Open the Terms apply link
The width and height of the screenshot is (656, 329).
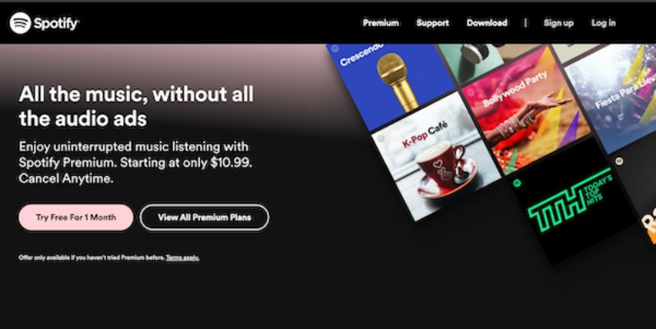click(183, 257)
